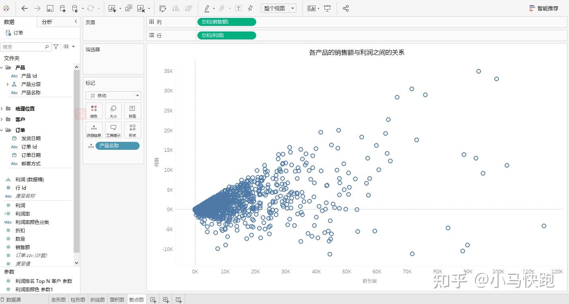Click the 详细信息 detail marks button
569x304 pixels.
click(x=94, y=130)
